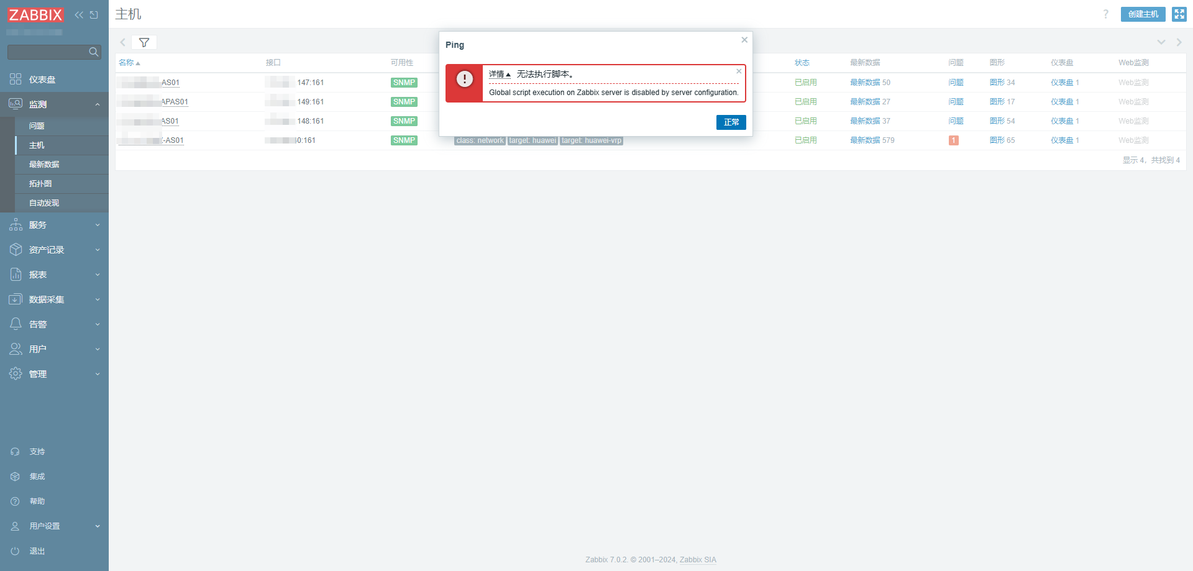Toggle 详情 details in error message

click(499, 75)
